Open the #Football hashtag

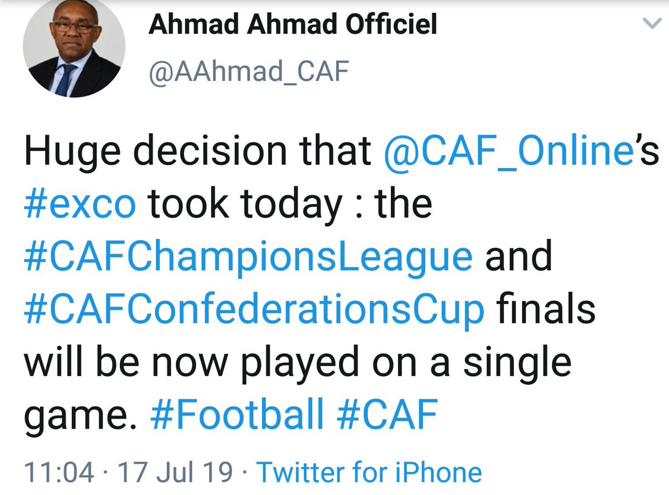tap(236, 414)
